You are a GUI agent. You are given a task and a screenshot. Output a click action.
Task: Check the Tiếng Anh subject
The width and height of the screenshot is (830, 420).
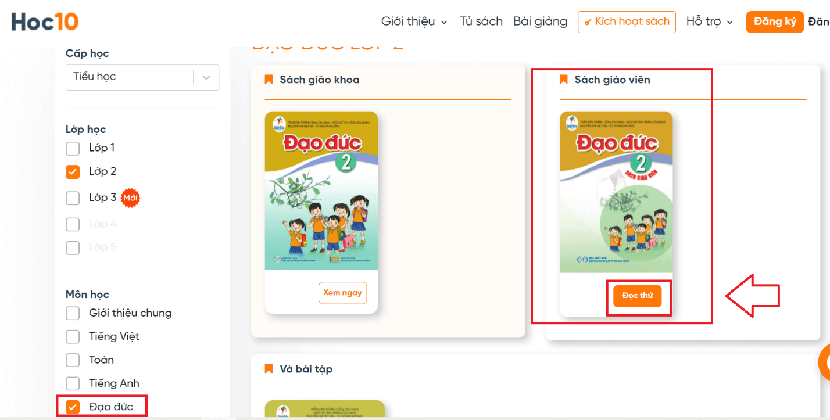coord(73,383)
